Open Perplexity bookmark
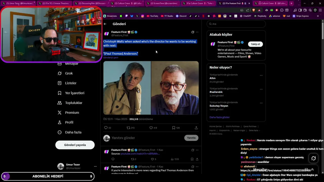Viewport: 324px width, 182px height. pos(260,16)
